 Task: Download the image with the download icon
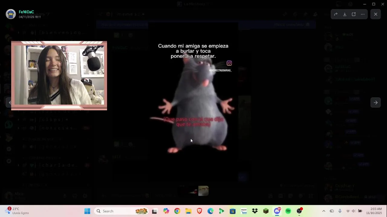(x=345, y=14)
